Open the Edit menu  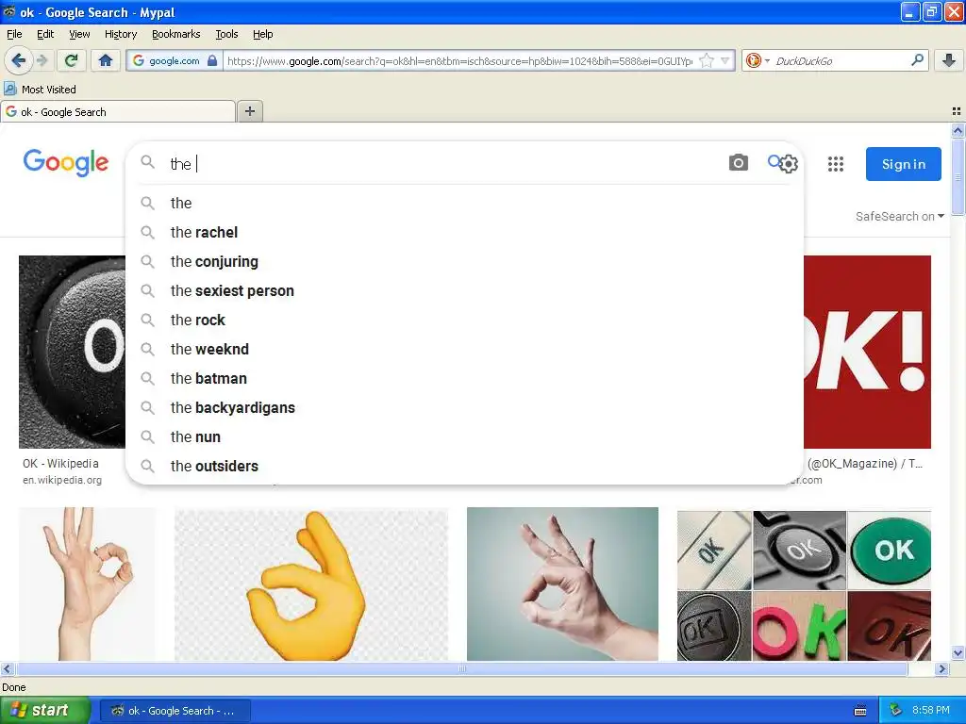[45, 34]
